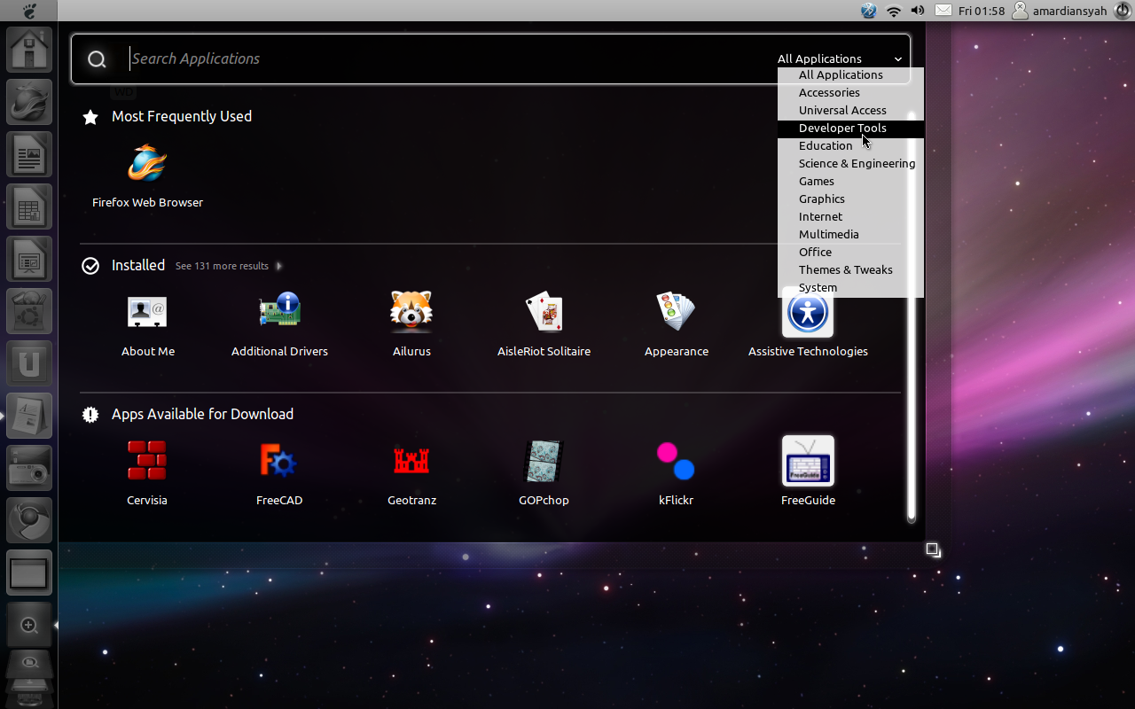This screenshot has height=709, width=1135.
Task: Click See 131 more results link
Action: [222, 266]
